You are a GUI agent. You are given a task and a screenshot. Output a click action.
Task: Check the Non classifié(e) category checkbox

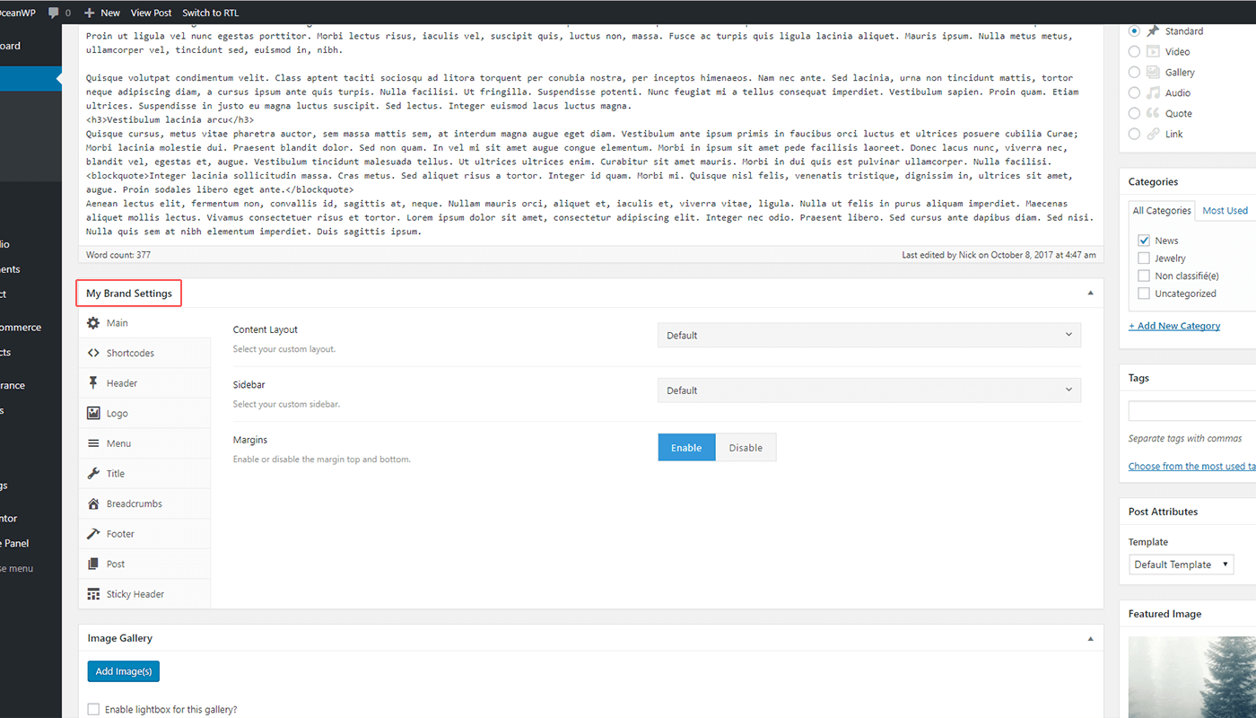[x=1144, y=276]
